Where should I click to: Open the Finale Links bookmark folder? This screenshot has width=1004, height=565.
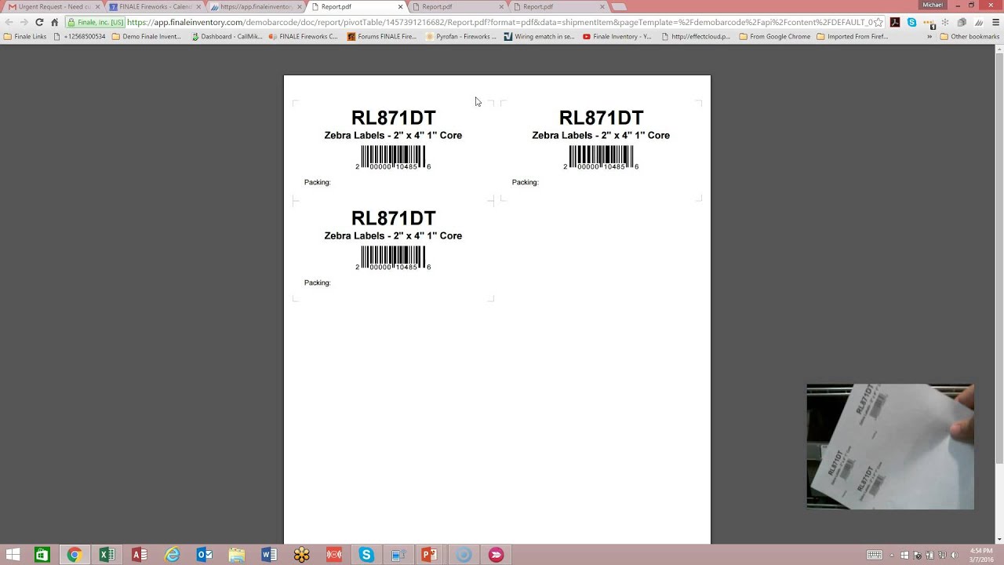point(25,36)
